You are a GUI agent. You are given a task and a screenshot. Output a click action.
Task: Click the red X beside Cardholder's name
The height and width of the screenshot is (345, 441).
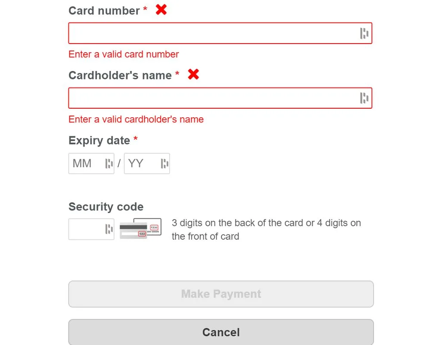tap(193, 74)
